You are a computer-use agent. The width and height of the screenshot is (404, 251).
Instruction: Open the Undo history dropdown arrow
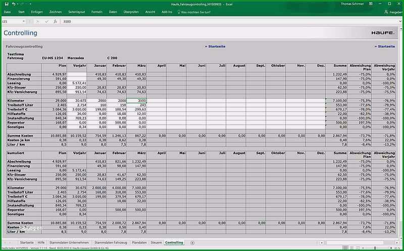(x=17, y=4)
